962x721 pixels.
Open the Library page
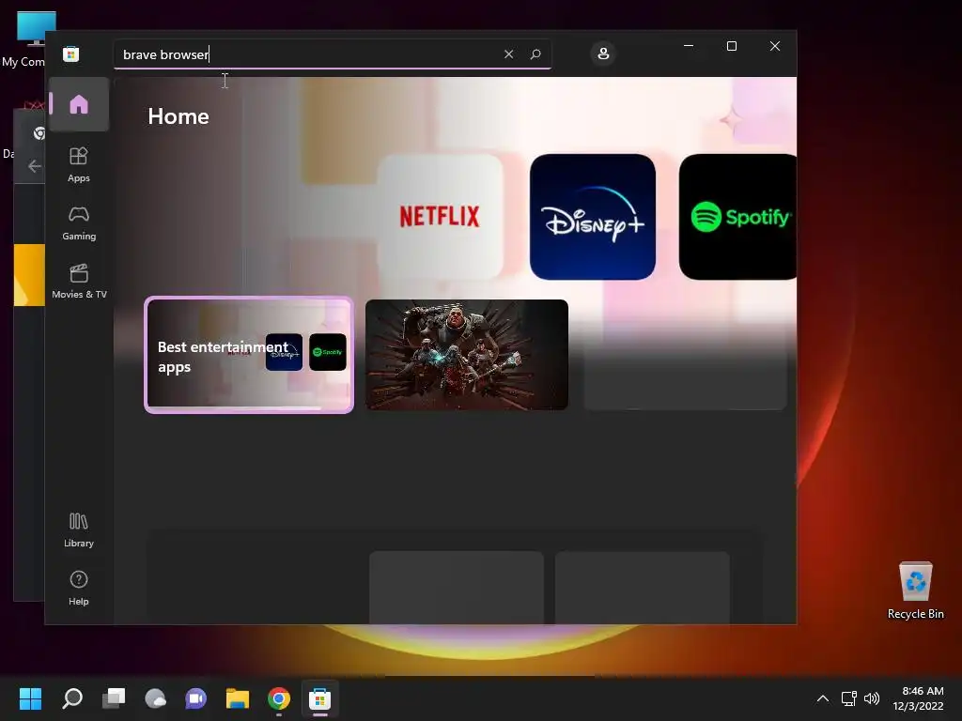point(79,530)
